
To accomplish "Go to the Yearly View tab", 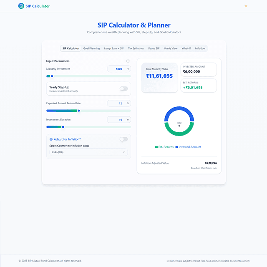I will pos(171,48).
